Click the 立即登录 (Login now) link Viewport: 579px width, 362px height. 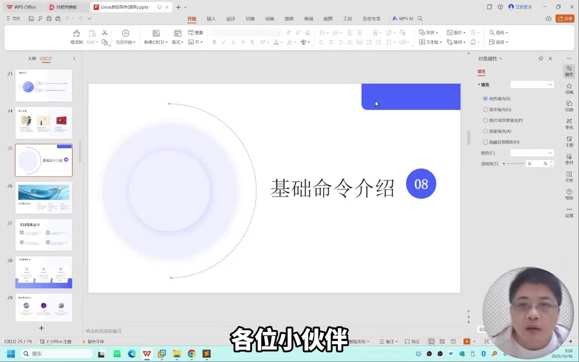tap(521, 7)
